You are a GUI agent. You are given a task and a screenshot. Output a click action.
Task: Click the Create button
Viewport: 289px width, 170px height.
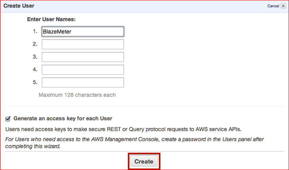tap(144, 161)
